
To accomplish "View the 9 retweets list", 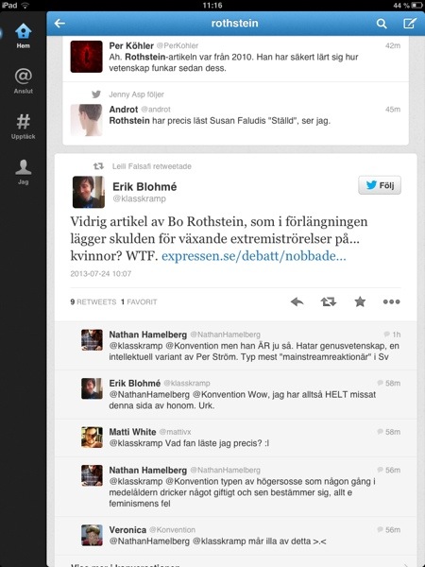I will pos(93,302).
